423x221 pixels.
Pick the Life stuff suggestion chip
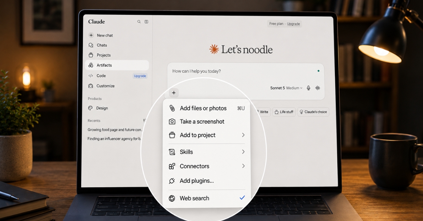coord(284,112)
